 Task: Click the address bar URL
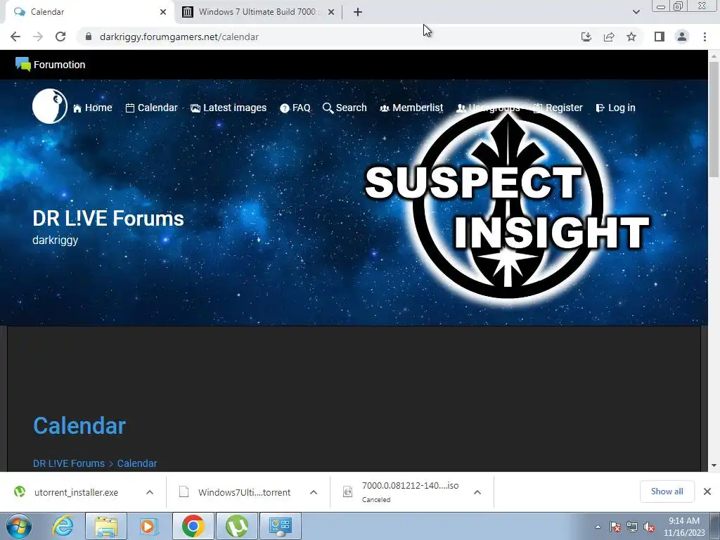tap(179, 37)
